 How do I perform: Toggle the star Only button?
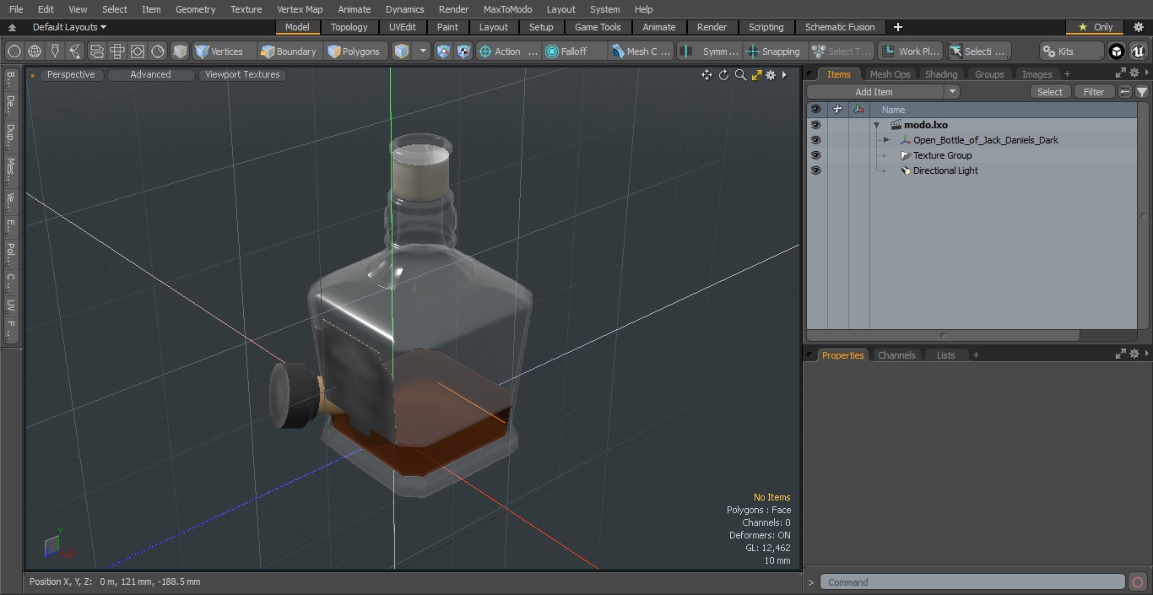pyautogui.click(x=1095, y=27)
